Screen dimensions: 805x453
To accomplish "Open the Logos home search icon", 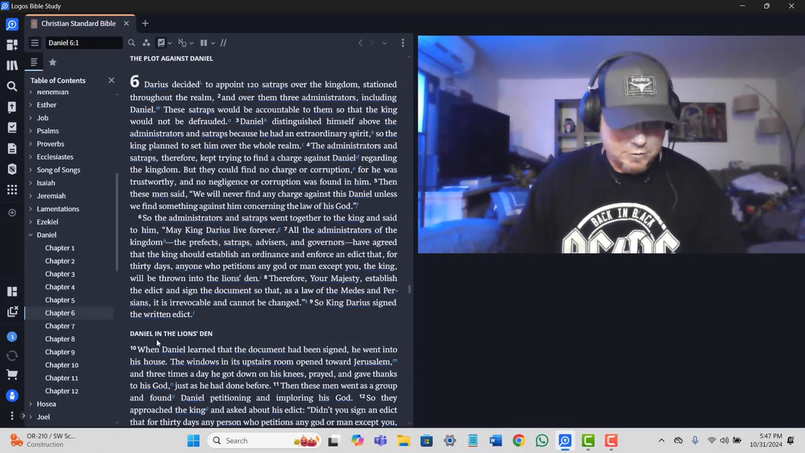I will (x=12, y=25).
